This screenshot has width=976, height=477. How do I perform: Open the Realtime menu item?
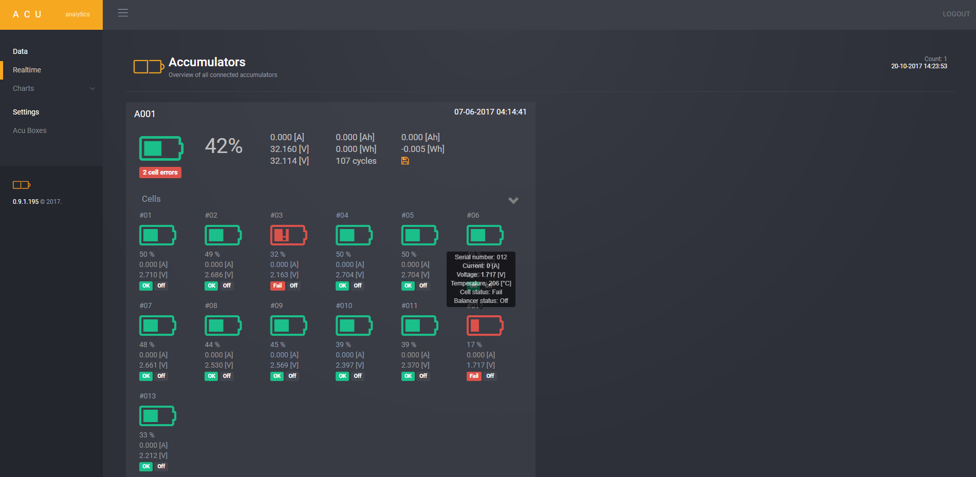51,70
